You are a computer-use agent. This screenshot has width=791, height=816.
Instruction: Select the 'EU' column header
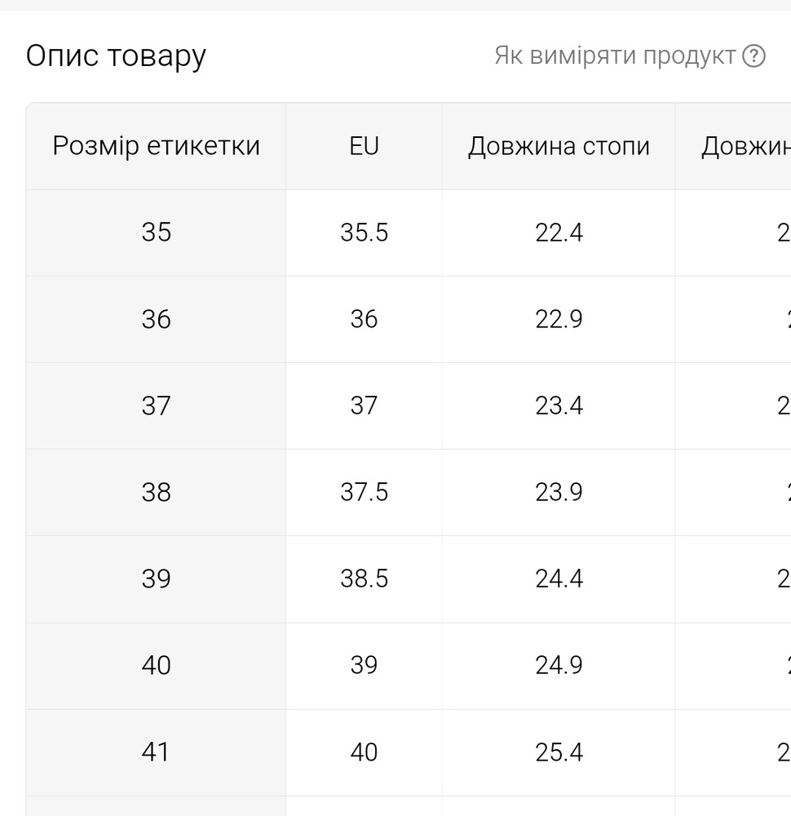coord(364,146)
